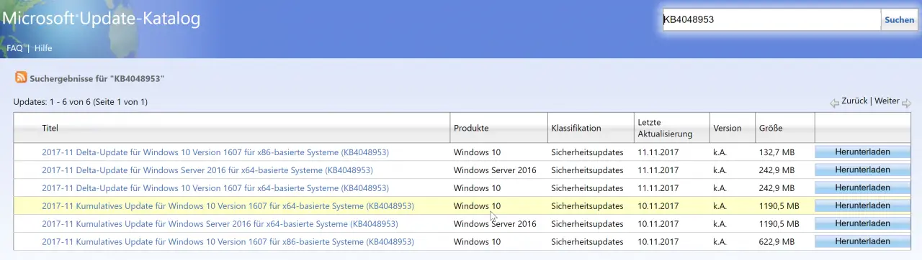The image size is (922, 260).
Task: Sort by Letzte Aktualisierung column header
Action: pyautogui.click(x=665, y=128)
